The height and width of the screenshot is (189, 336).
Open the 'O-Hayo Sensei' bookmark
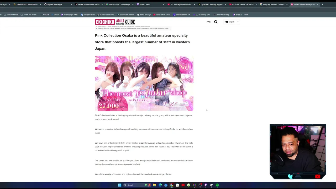(106, 15)
